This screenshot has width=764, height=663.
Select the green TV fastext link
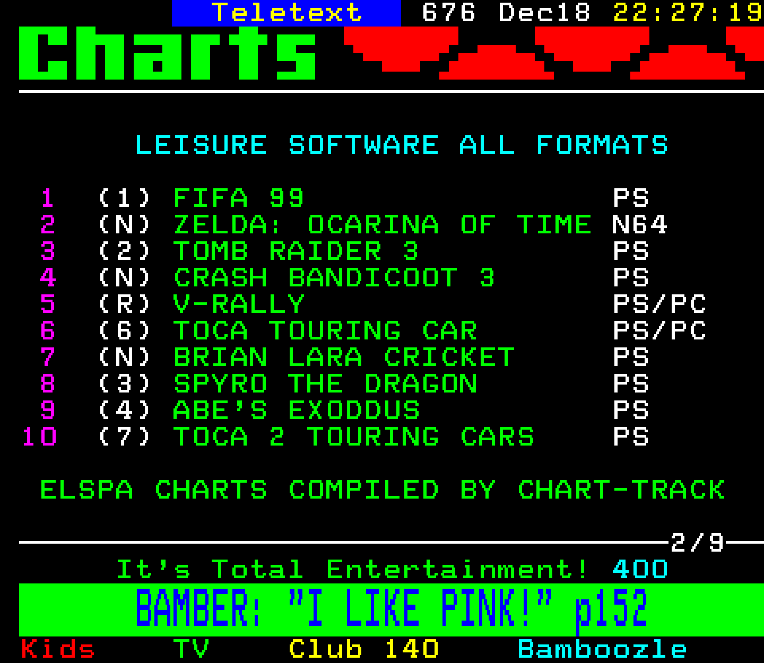tap(192, 649)
